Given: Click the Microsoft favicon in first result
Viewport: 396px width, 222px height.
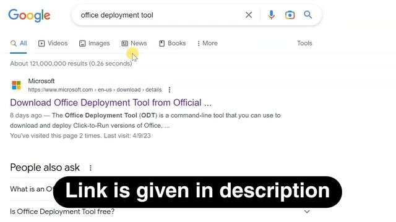Looking at the screenshot, I should coord(17,85).
